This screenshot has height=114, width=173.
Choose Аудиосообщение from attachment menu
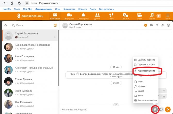coord(145,71)
